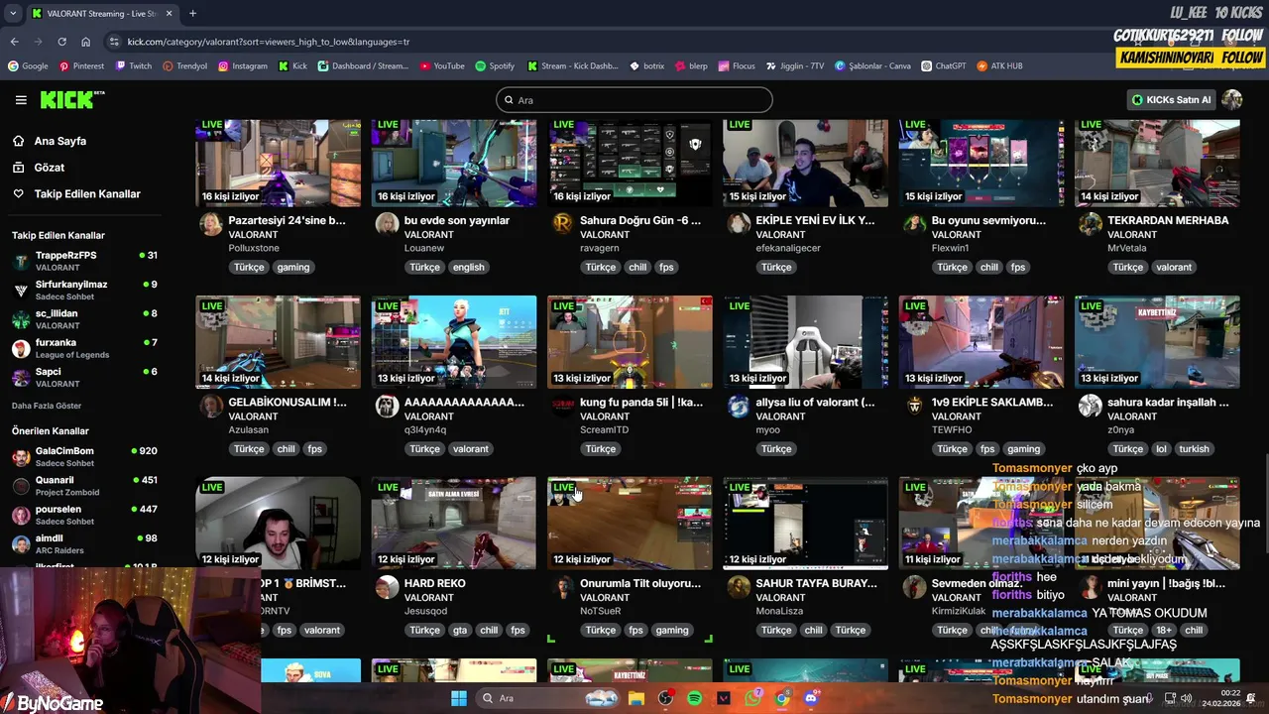Screen dimensions: 1269x714
Task: Click the lol tag under z0nya stream
Action: coord(1161,448)
